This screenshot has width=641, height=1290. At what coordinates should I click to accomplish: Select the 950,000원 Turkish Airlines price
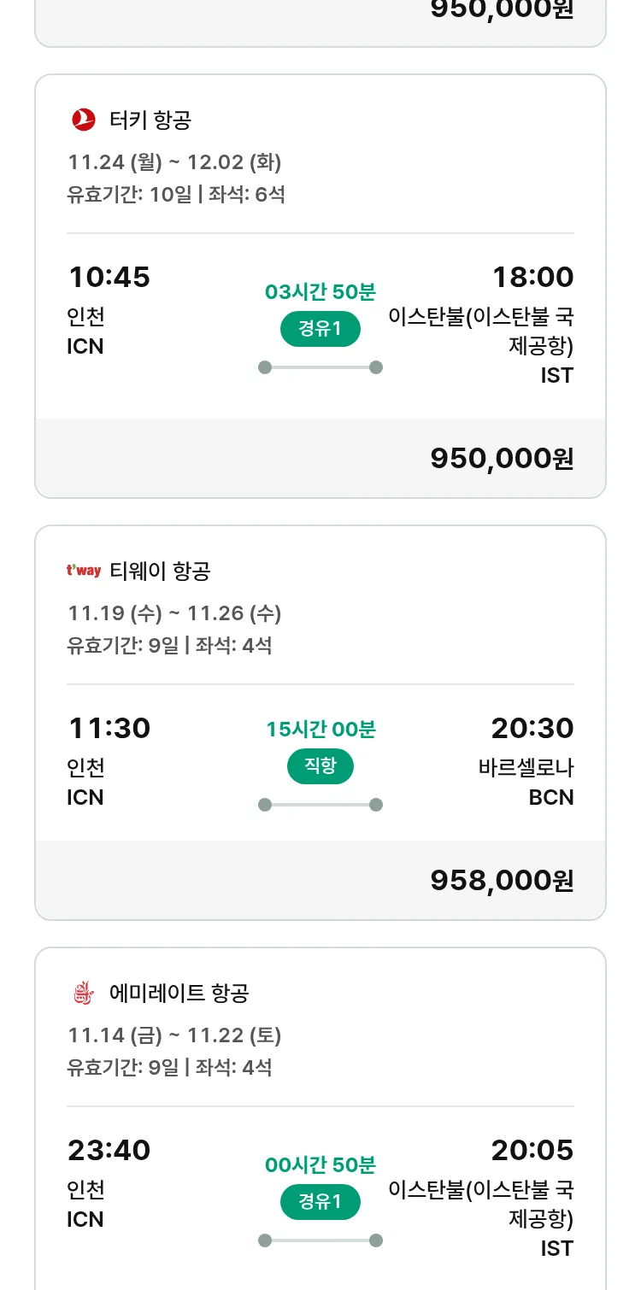point(502,459)
